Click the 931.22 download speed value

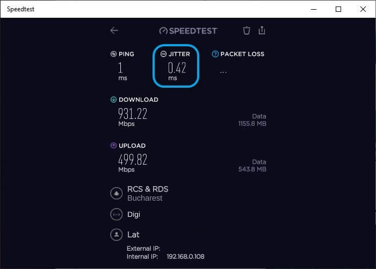click(133, 114)
